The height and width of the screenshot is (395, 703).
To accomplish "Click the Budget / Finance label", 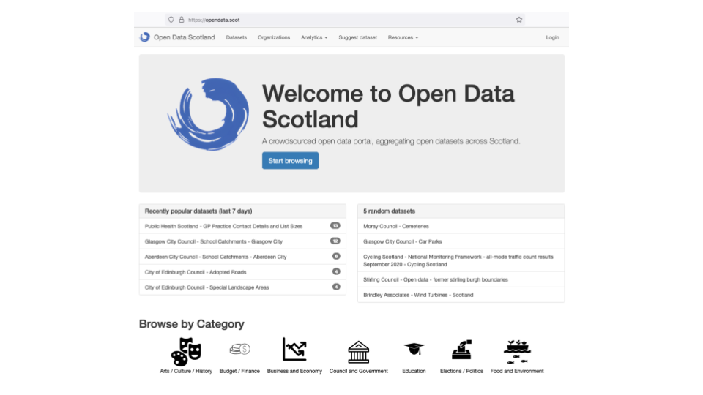I will pos(239,371).
